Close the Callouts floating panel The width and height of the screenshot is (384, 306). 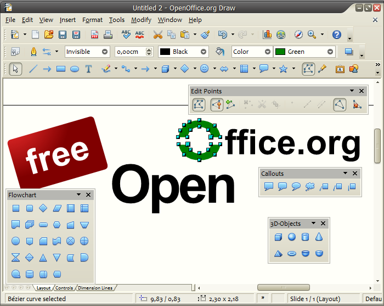pyautogui.click(x=354, y=174)
